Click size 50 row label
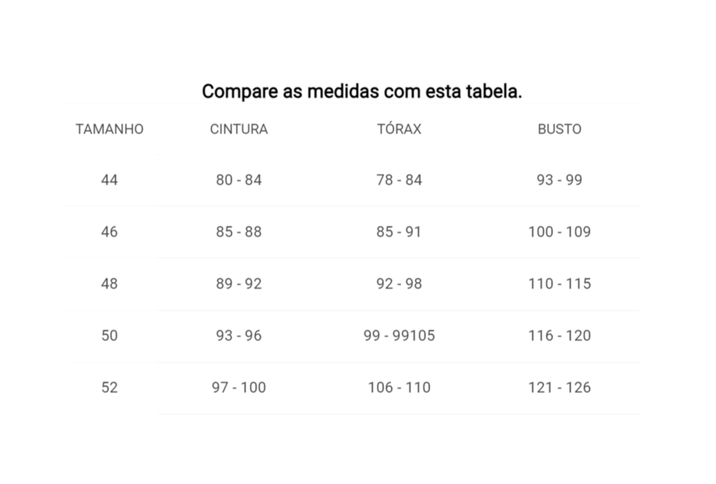Image resolution: width=716 pixels, height=484 pixels. pyautogui.click(x=110, y=336)
